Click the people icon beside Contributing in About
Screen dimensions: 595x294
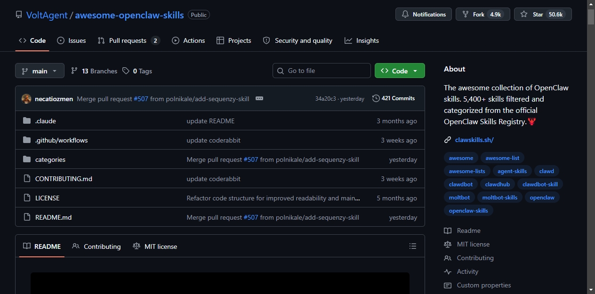[x=448, y=258]
